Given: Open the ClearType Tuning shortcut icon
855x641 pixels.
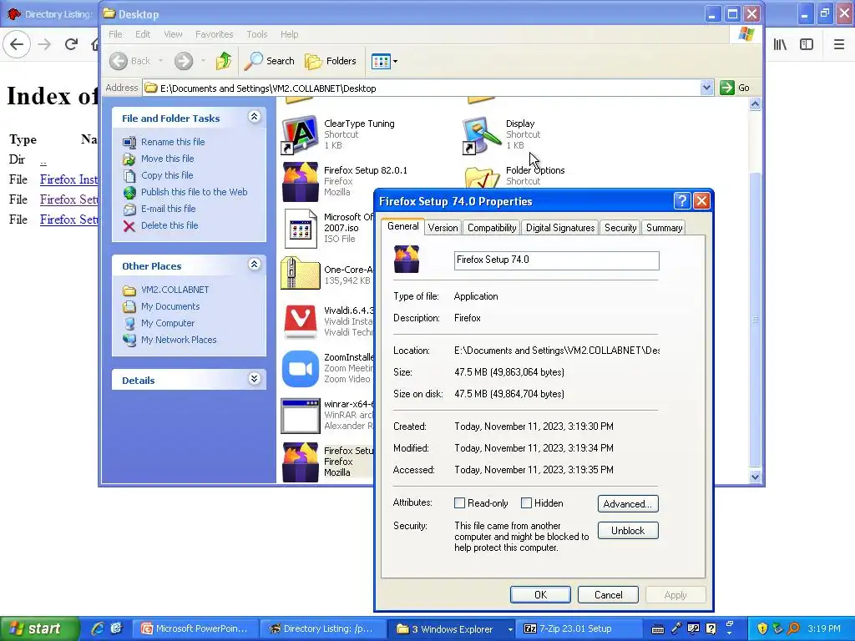Looking at the screenshot, I should click(x=300, y=134).
